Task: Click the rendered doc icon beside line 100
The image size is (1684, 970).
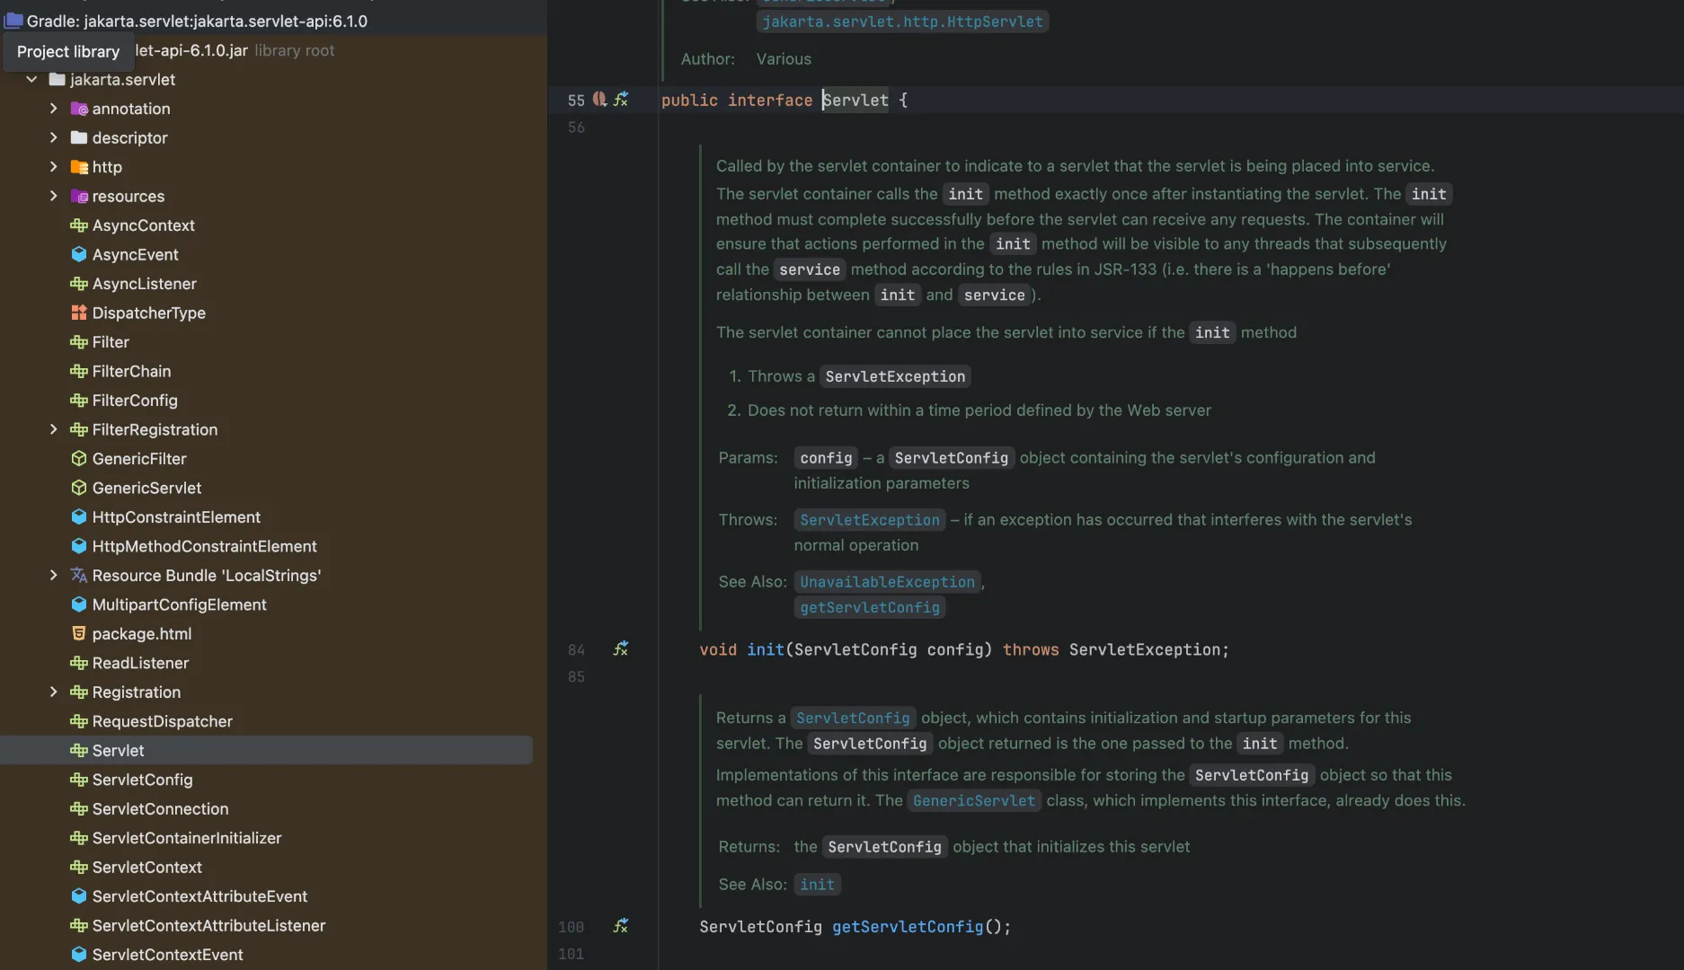Action: pos(621,926)
